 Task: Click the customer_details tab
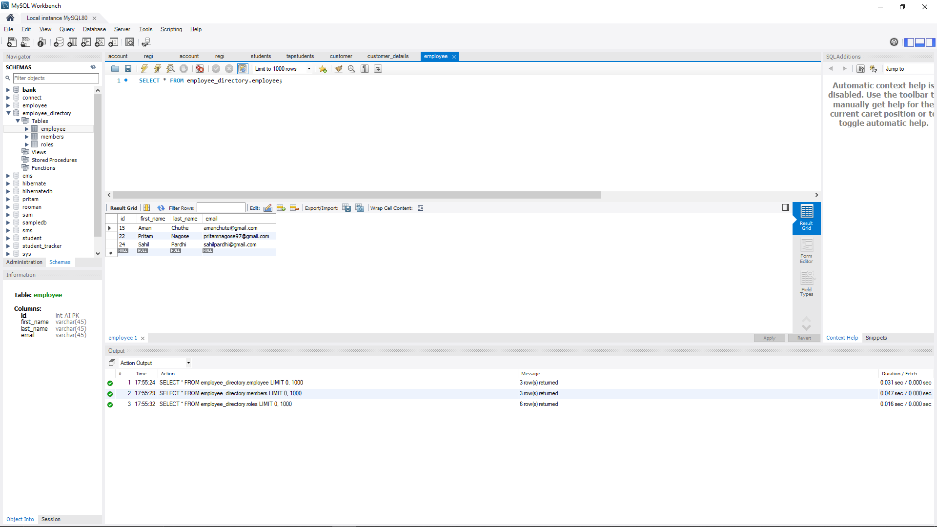[x=388, y=56]
